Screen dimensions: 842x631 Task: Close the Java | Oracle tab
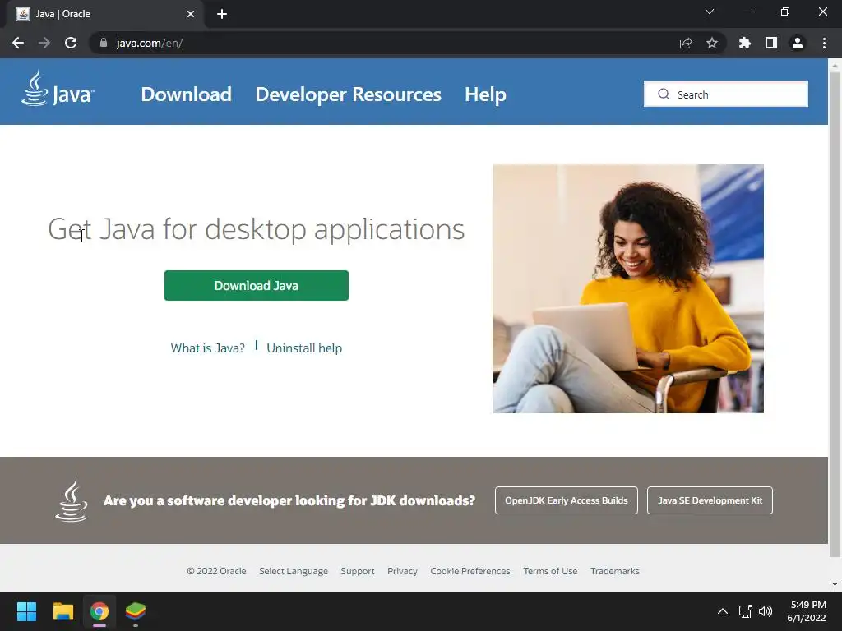click(x=191, y=14)
